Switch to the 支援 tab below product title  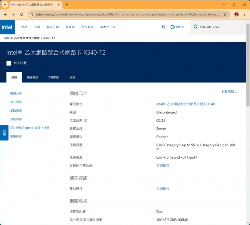72,77
